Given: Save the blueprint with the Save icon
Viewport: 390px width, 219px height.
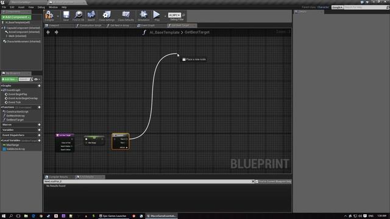Looking at the screenshot, I should 66,16.
